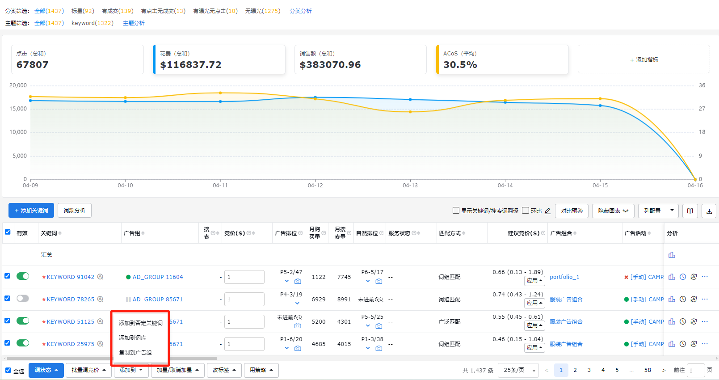Filter by keyword(1322) topic
719x380 pixels.
point(93,23)
